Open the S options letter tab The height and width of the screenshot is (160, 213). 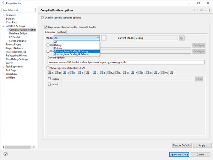(x=149, y=73)
